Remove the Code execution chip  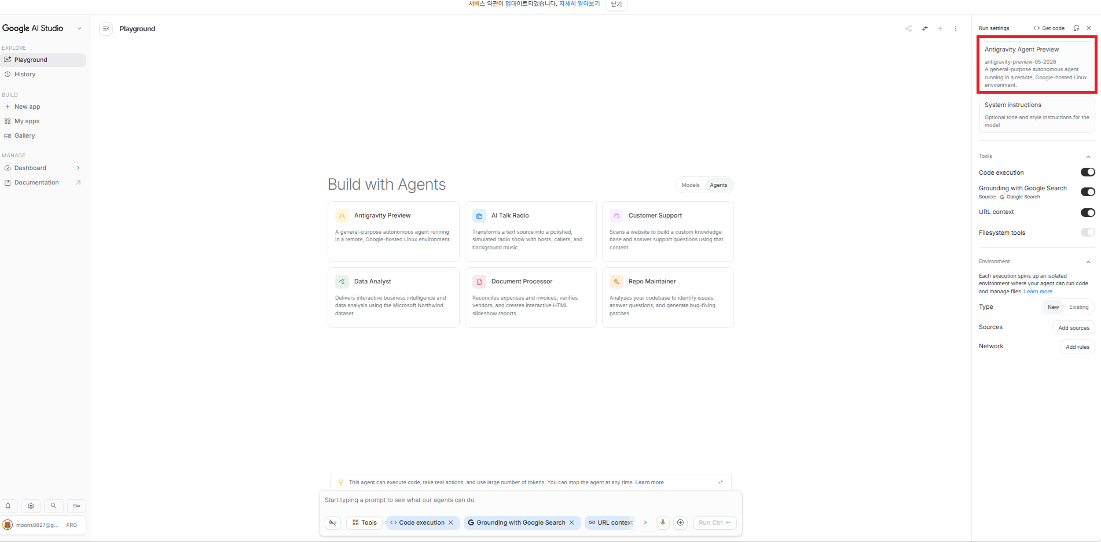coord(451,522)
